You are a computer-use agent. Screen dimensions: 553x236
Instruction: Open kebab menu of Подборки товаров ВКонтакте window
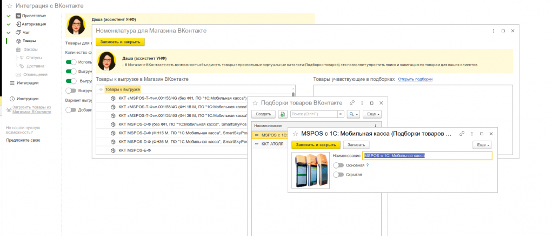(362, 103)
